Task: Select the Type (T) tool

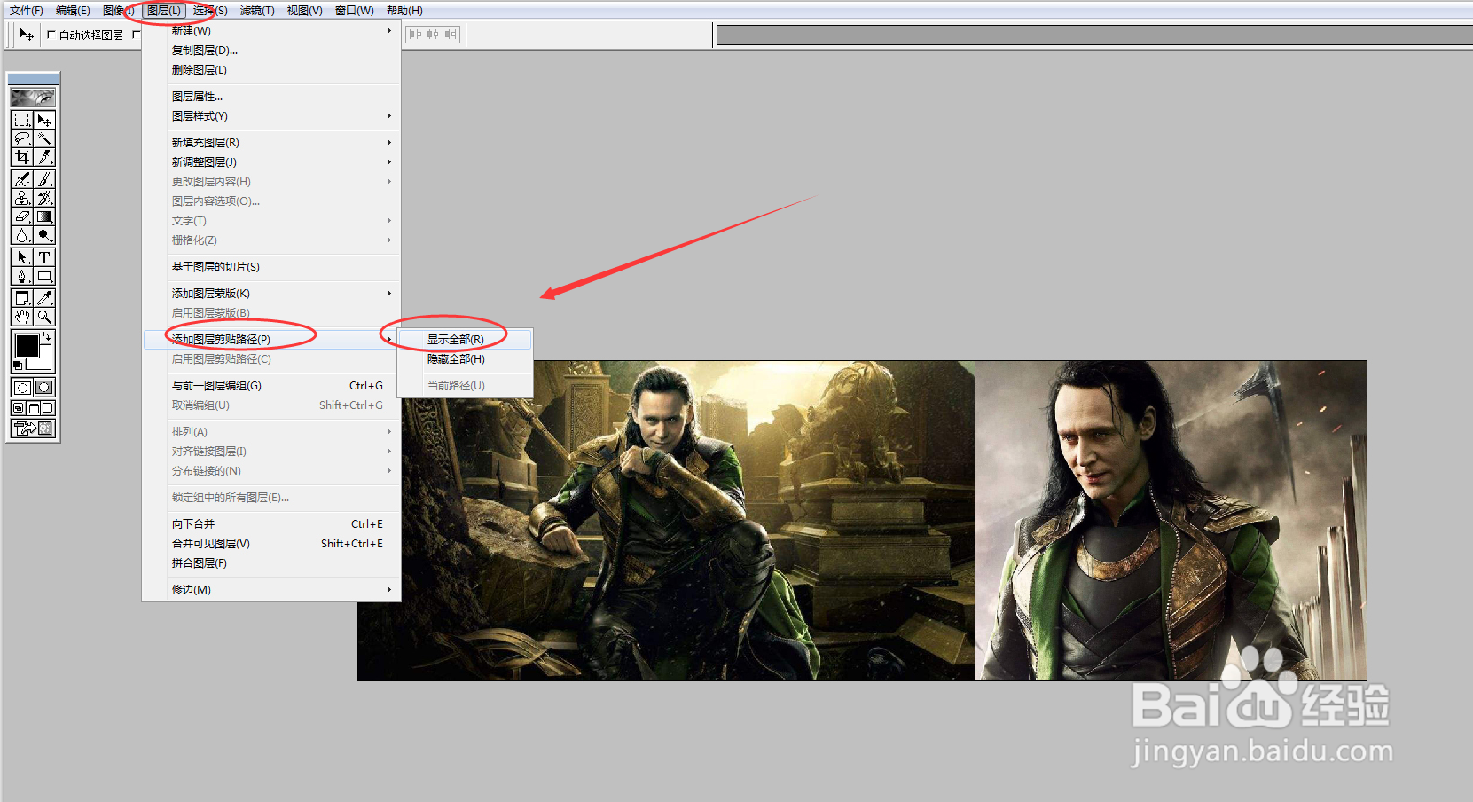Action: pos(44,257)
